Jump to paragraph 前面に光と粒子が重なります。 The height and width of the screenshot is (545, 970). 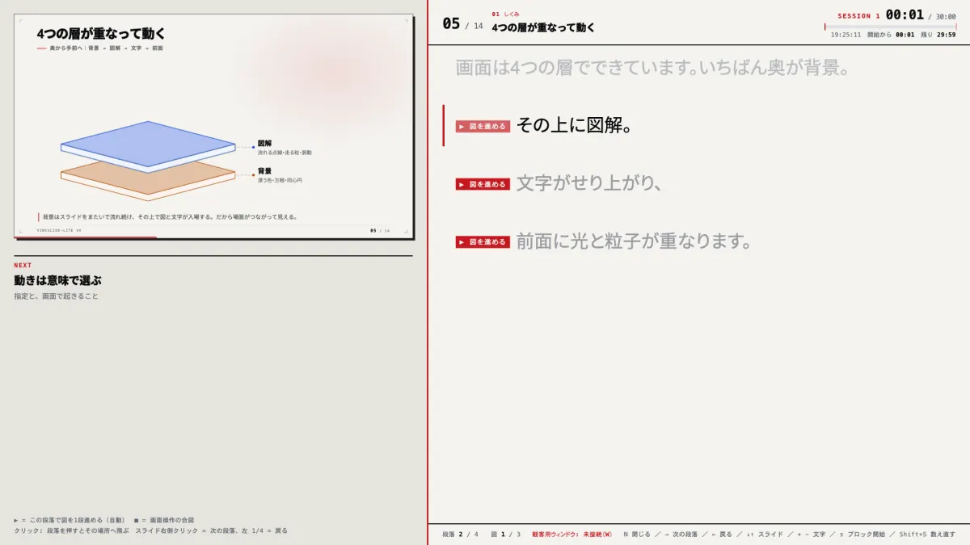tap(635, 241)
